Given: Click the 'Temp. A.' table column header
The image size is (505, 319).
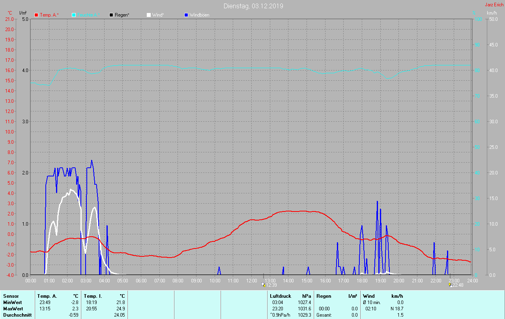Looking at the screenshot, I should (47, 296).
